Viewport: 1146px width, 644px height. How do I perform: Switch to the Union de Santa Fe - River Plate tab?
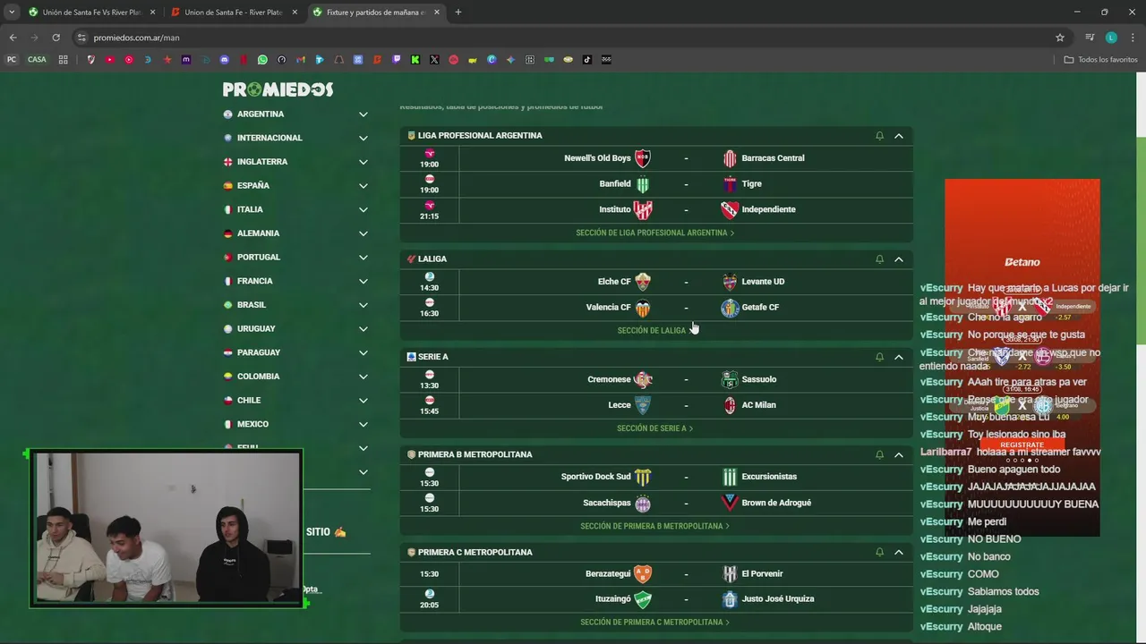click(x=235, y=13)
